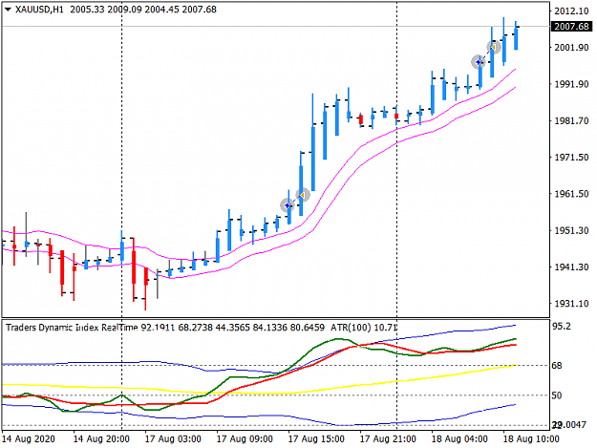Click the 50 indicator level label
Viewport: 597px width, 448px height.
(x=557, y=395)
